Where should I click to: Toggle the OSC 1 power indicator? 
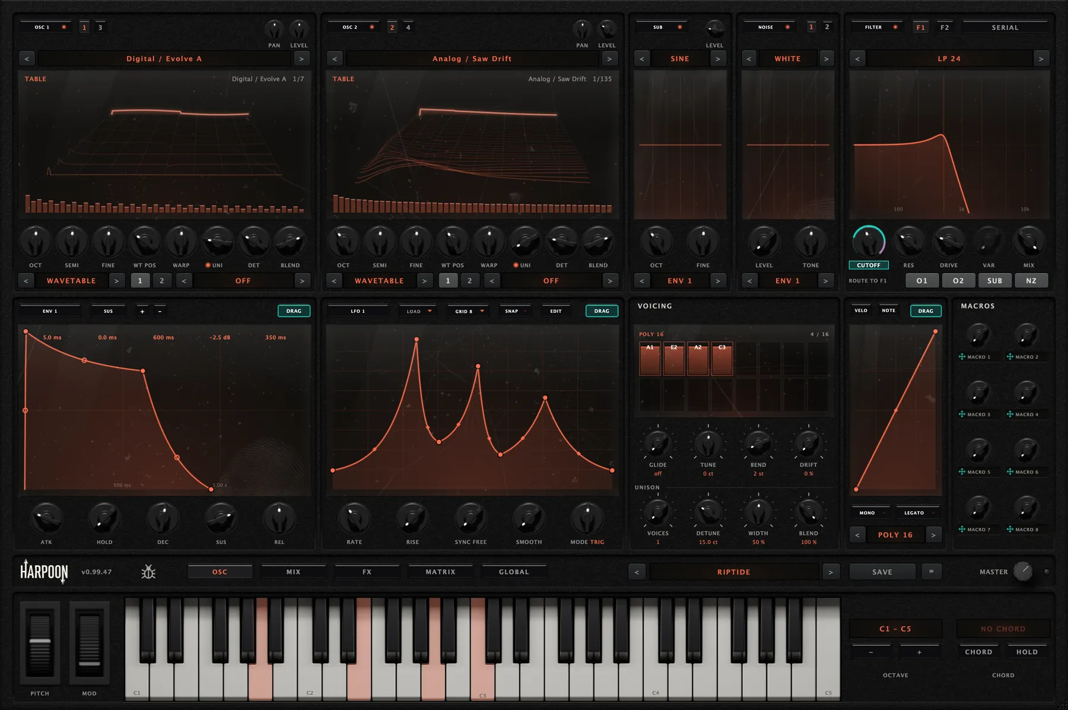pos(64,27)
